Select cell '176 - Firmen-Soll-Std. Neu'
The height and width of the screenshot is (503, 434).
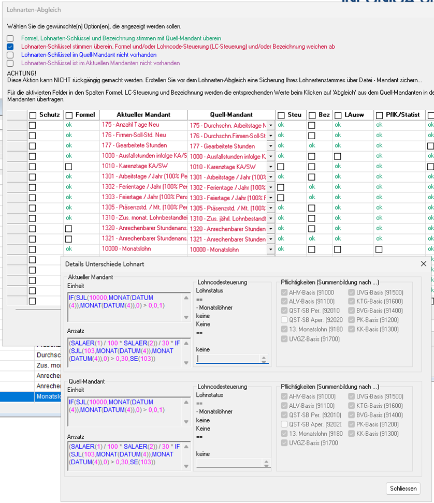click(x=143, y=136)
